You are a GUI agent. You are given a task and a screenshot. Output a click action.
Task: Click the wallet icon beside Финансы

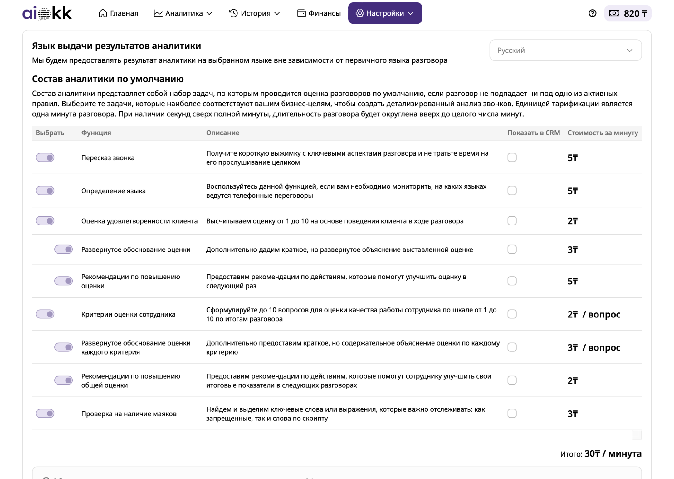301,13
